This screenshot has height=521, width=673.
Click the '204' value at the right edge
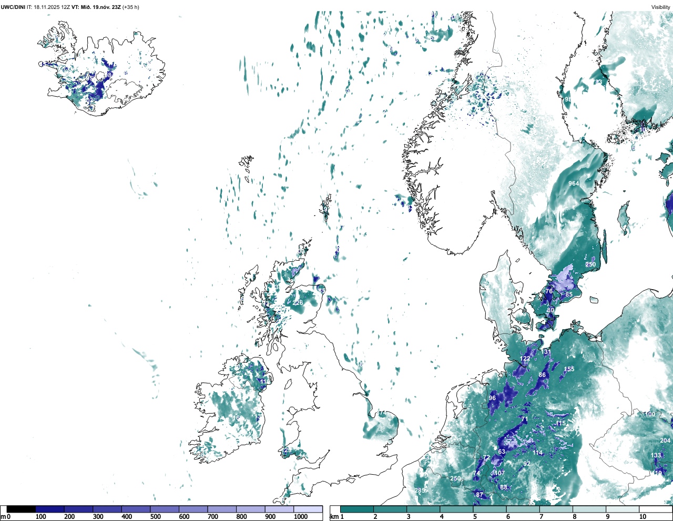665,441
